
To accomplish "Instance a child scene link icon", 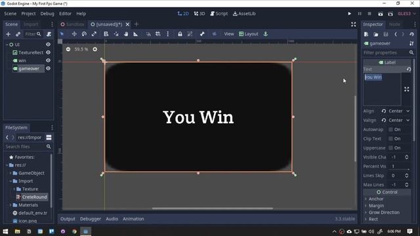I will point(18,34).
